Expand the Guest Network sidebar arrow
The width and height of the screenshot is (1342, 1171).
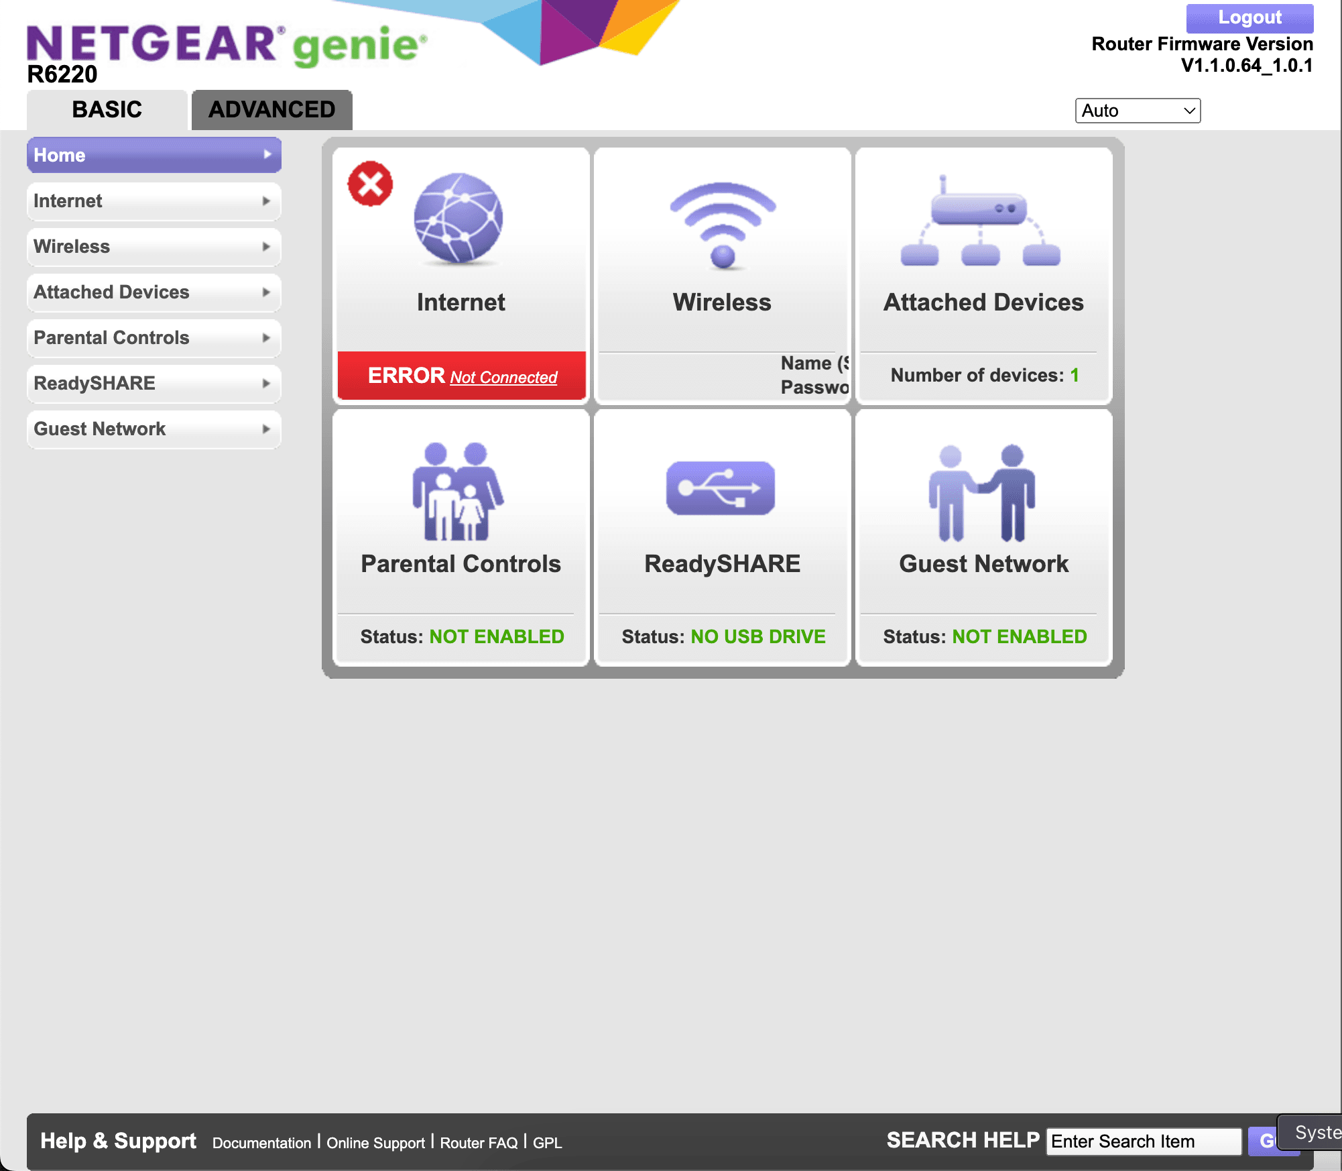point(266,429)
